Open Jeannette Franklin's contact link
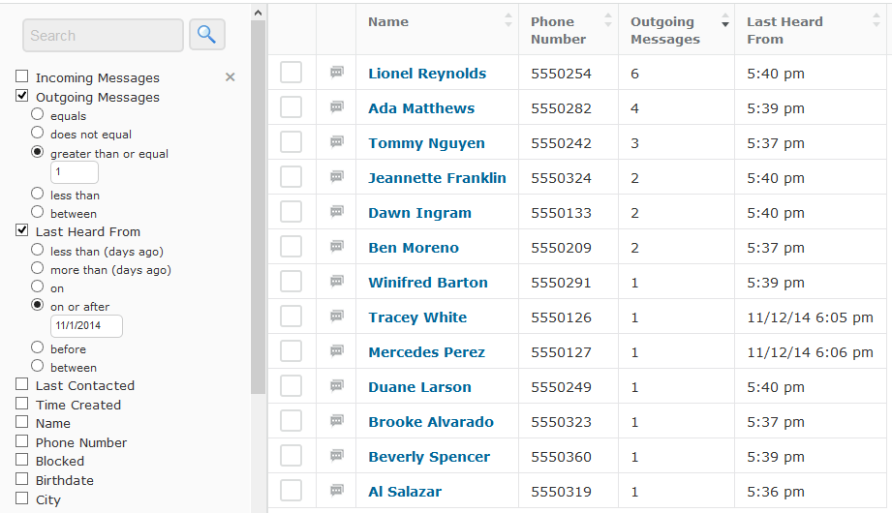Screen dimensions: 892x513 [437, 178]
